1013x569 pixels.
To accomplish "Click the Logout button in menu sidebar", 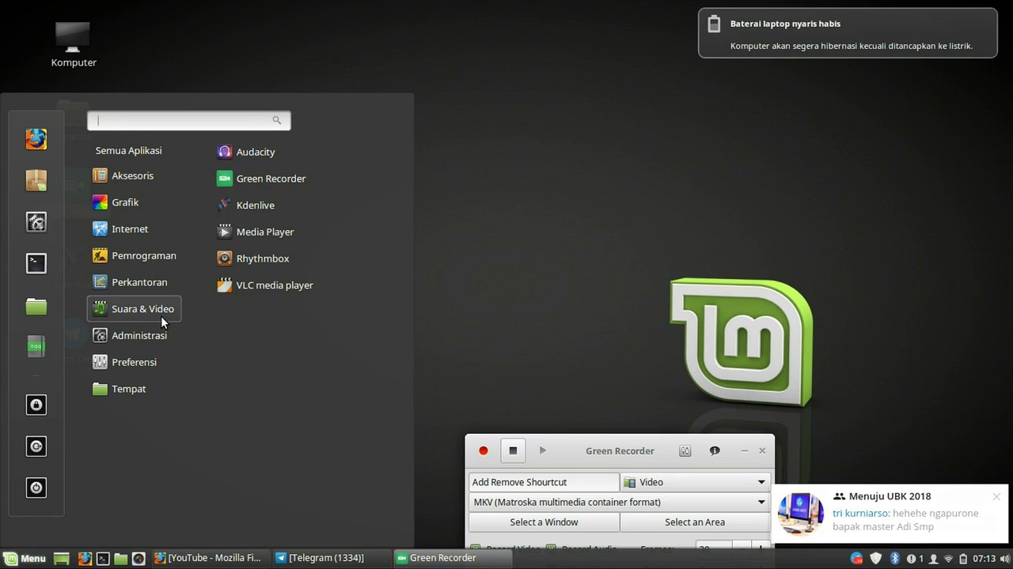I will [x=36, y=447].
